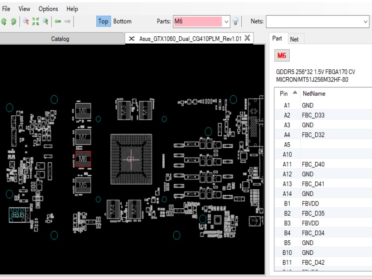The image size is (372, 279).
Task: Go back with green left arrow
Action: tap(58, 21)
